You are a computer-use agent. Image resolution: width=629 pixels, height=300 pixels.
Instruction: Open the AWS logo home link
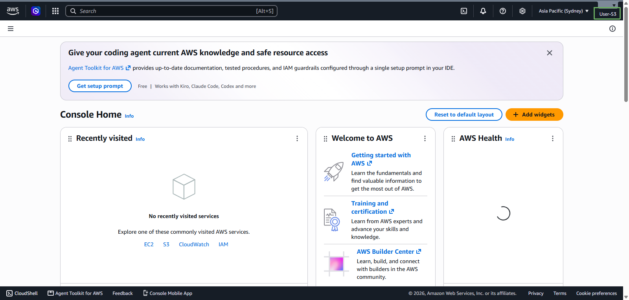click(x=13, y=11)
